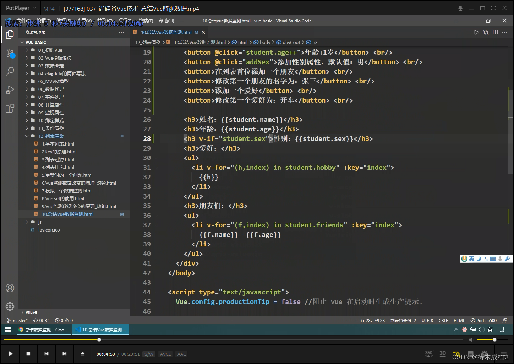
Task: Open the PotPlayer main menu dropdown
Action: (x=21, y=8)
